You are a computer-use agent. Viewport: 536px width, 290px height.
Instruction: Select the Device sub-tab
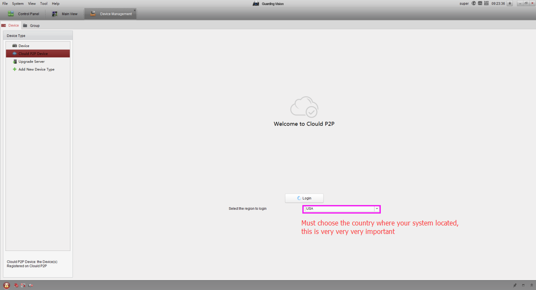10,25
